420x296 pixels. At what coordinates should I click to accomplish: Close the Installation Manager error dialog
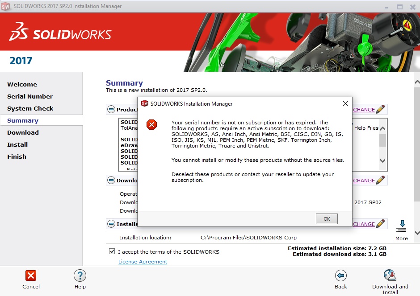coord(345,103)
